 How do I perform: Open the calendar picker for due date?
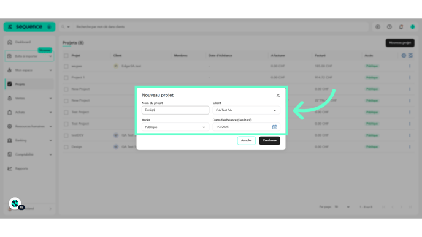click(275, 127)
